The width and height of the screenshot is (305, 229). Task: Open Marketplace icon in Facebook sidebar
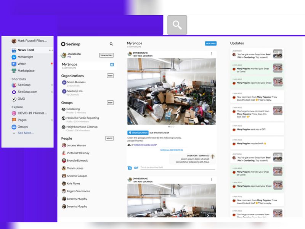pos(14,71)
